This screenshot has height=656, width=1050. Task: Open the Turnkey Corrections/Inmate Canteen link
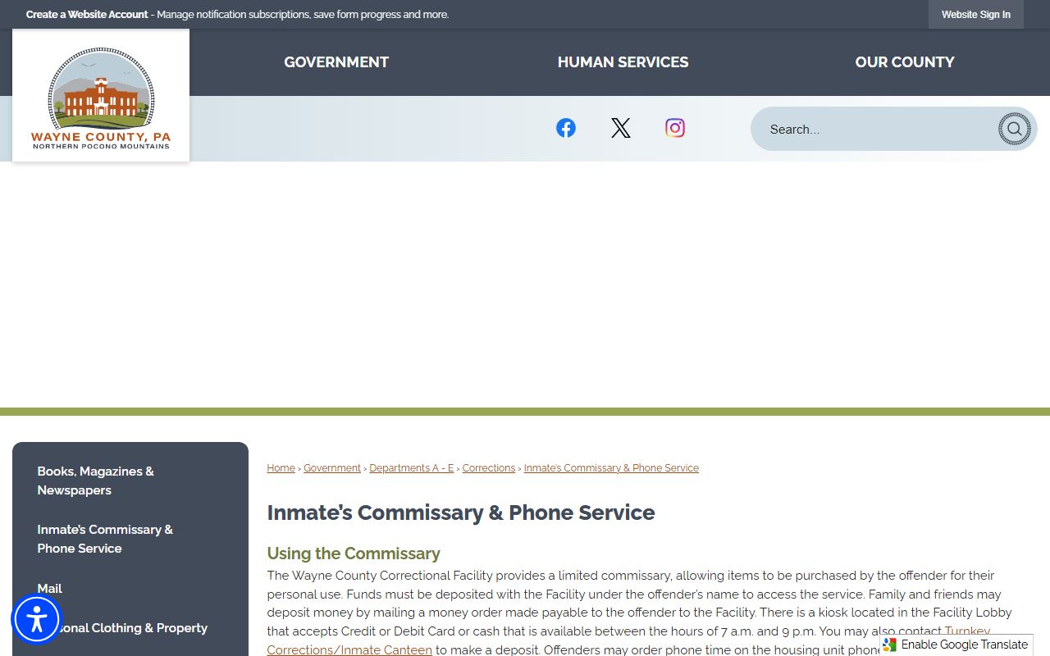point(349,649)
